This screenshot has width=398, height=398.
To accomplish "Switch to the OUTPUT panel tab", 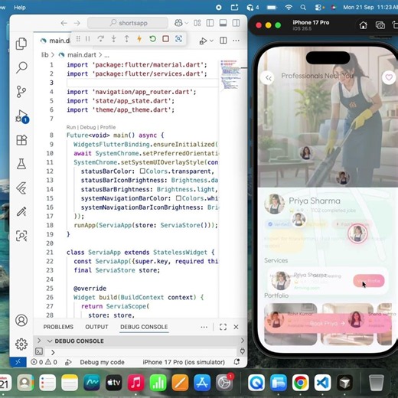I will coord(96,327).
